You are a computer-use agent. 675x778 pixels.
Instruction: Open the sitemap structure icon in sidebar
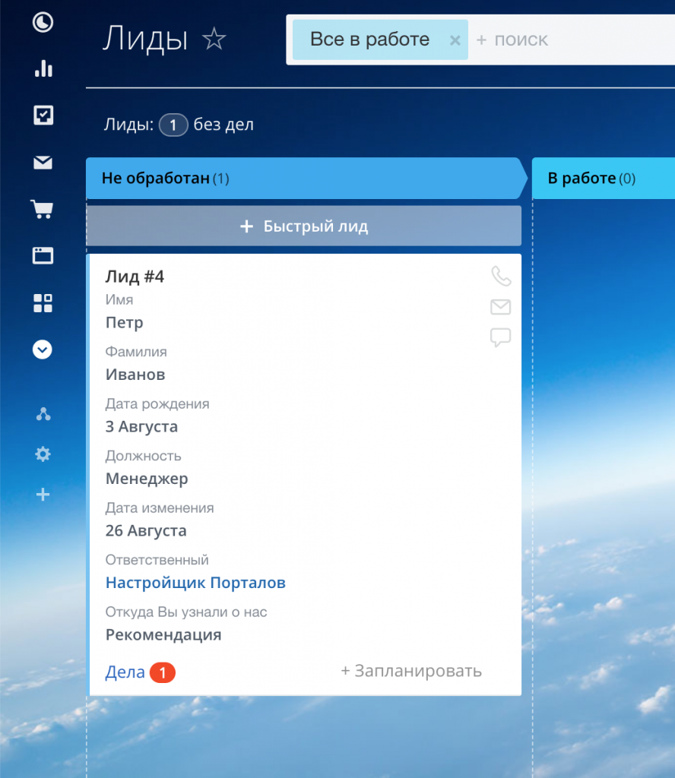[43, 414]
